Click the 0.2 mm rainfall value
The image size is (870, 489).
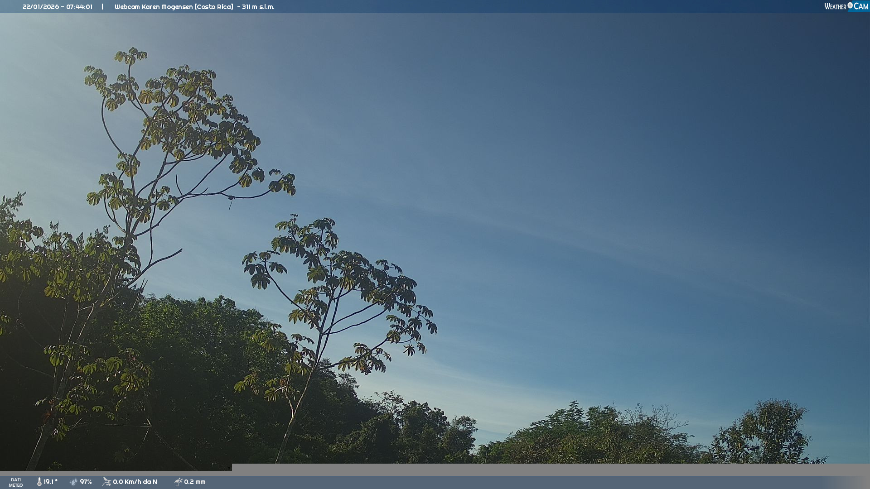(195, 482)
